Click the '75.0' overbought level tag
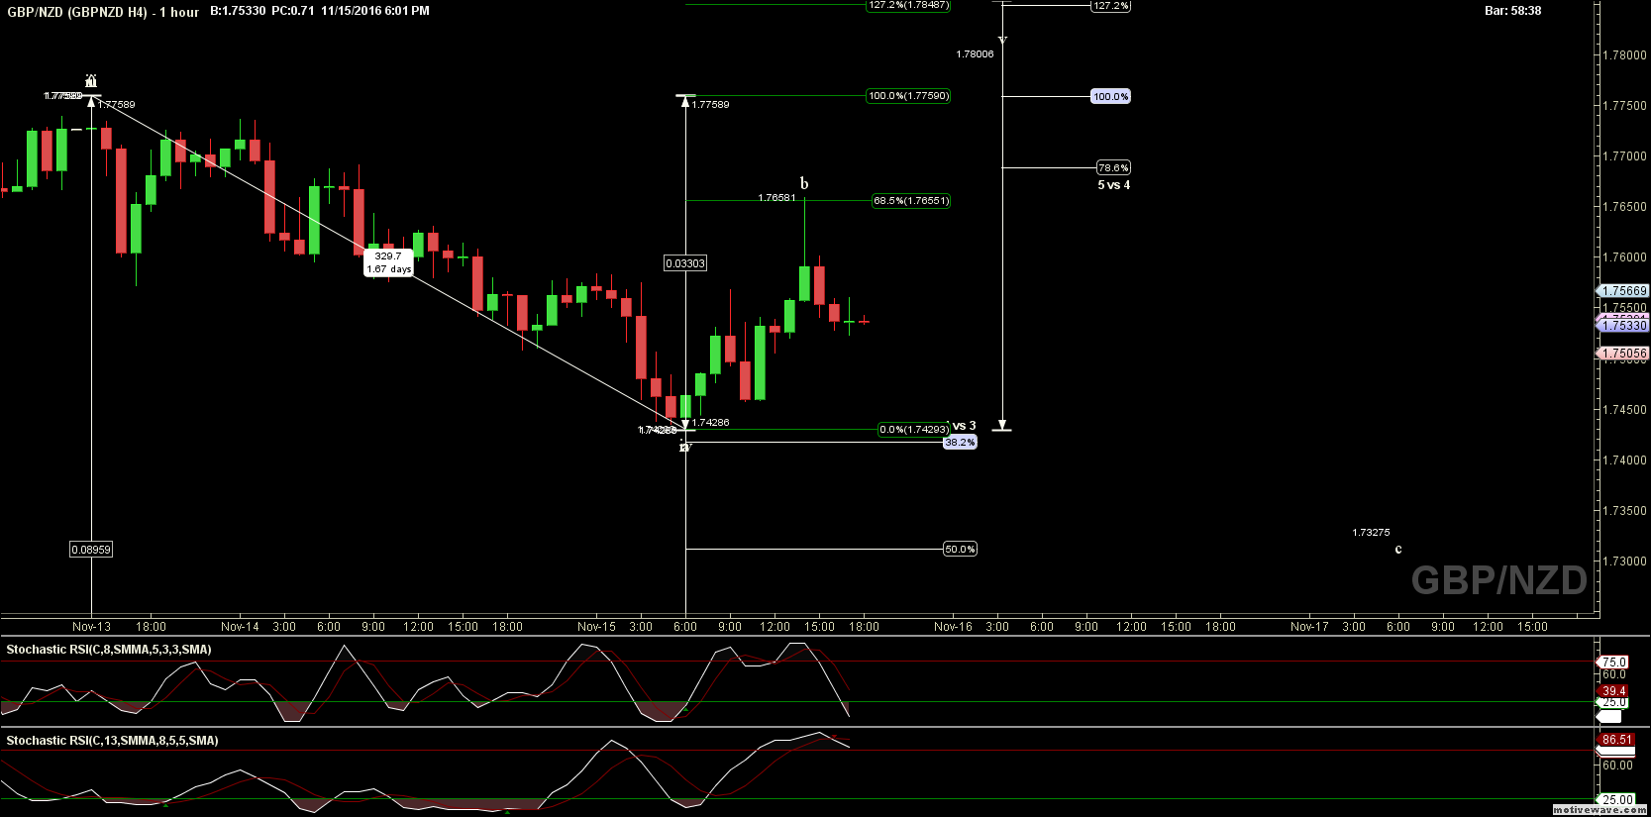This screenshot has width=1651, height=817. [x=1614, y=663]
